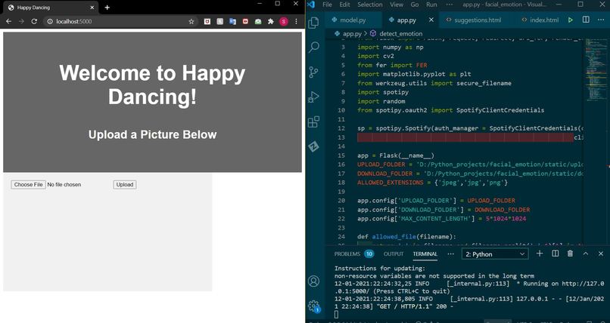Switch to OUTPUT panel tab
Viewport: 610px width, 323px height.
(x=394, y=254)
